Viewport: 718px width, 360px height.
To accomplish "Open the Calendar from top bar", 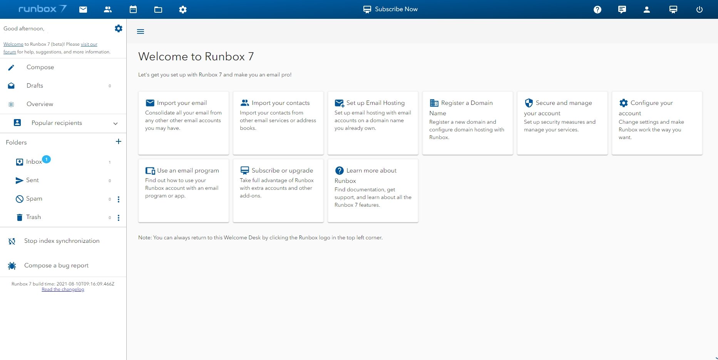I will click(133, 10).
